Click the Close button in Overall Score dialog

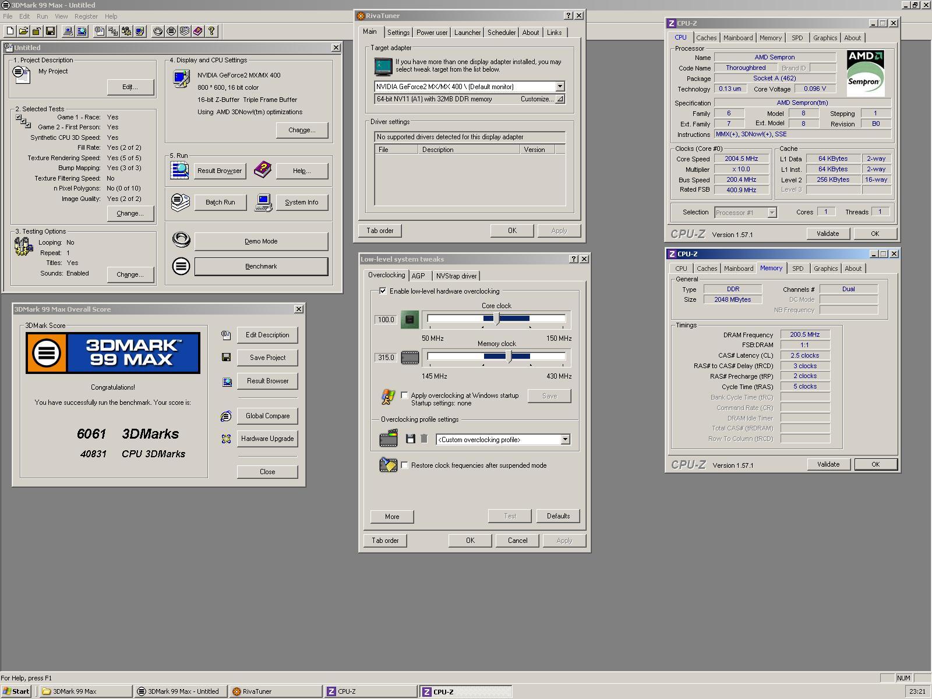click(267, 472)
